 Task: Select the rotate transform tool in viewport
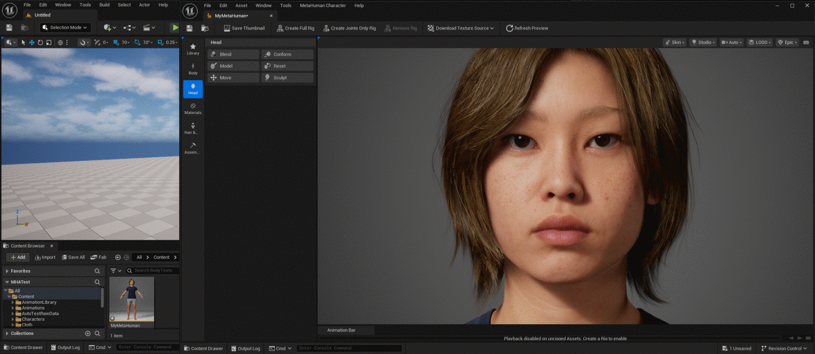click(40, 42)
